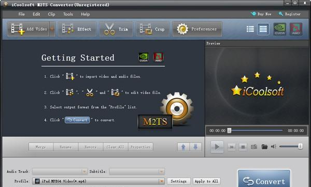
Task: Click the Clear All button
Action: coord(116,147)
